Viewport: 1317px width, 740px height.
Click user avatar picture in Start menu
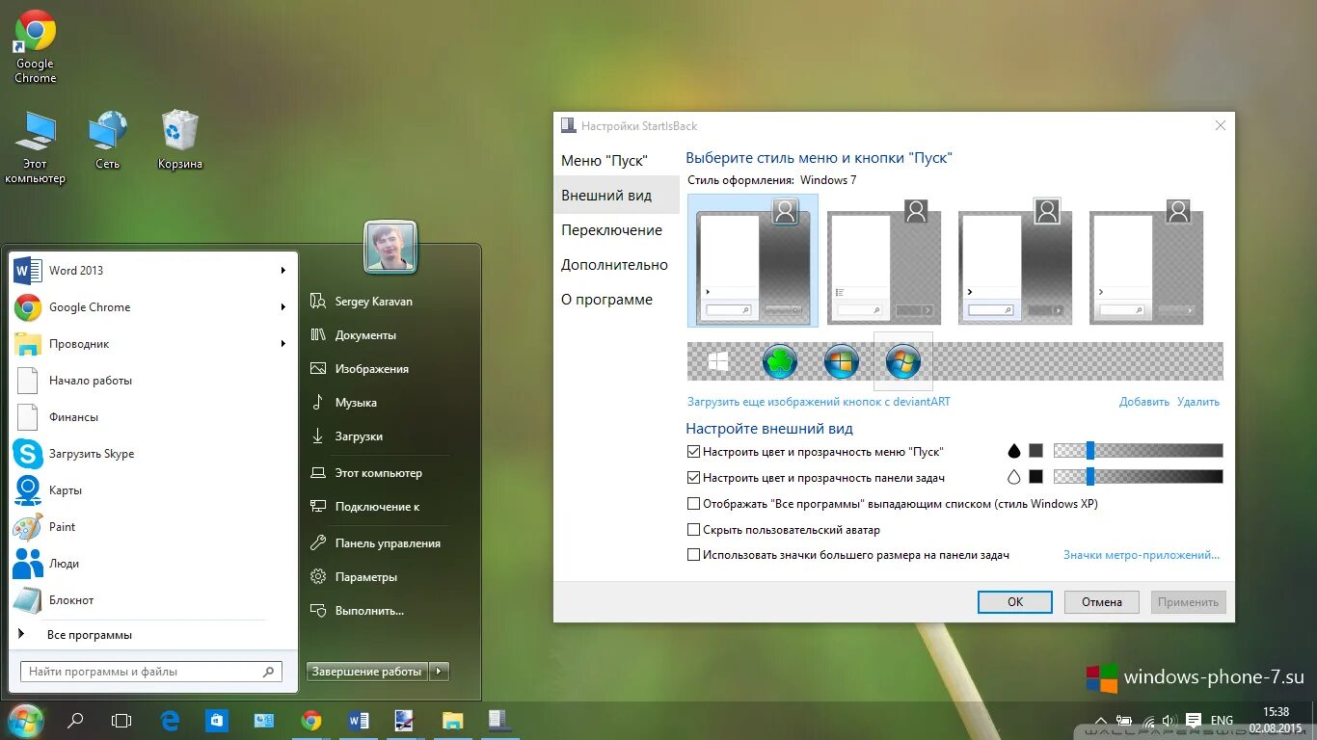pos(390,247)
